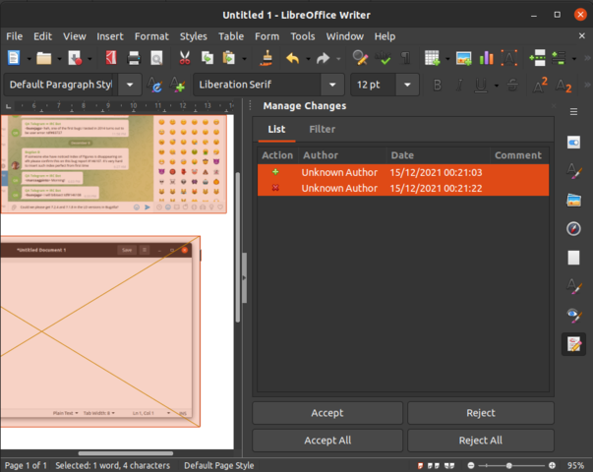This screenshot has height=472, width=593.
Task: Open Find & Replace from the toolbar
Action: point(360,58)
